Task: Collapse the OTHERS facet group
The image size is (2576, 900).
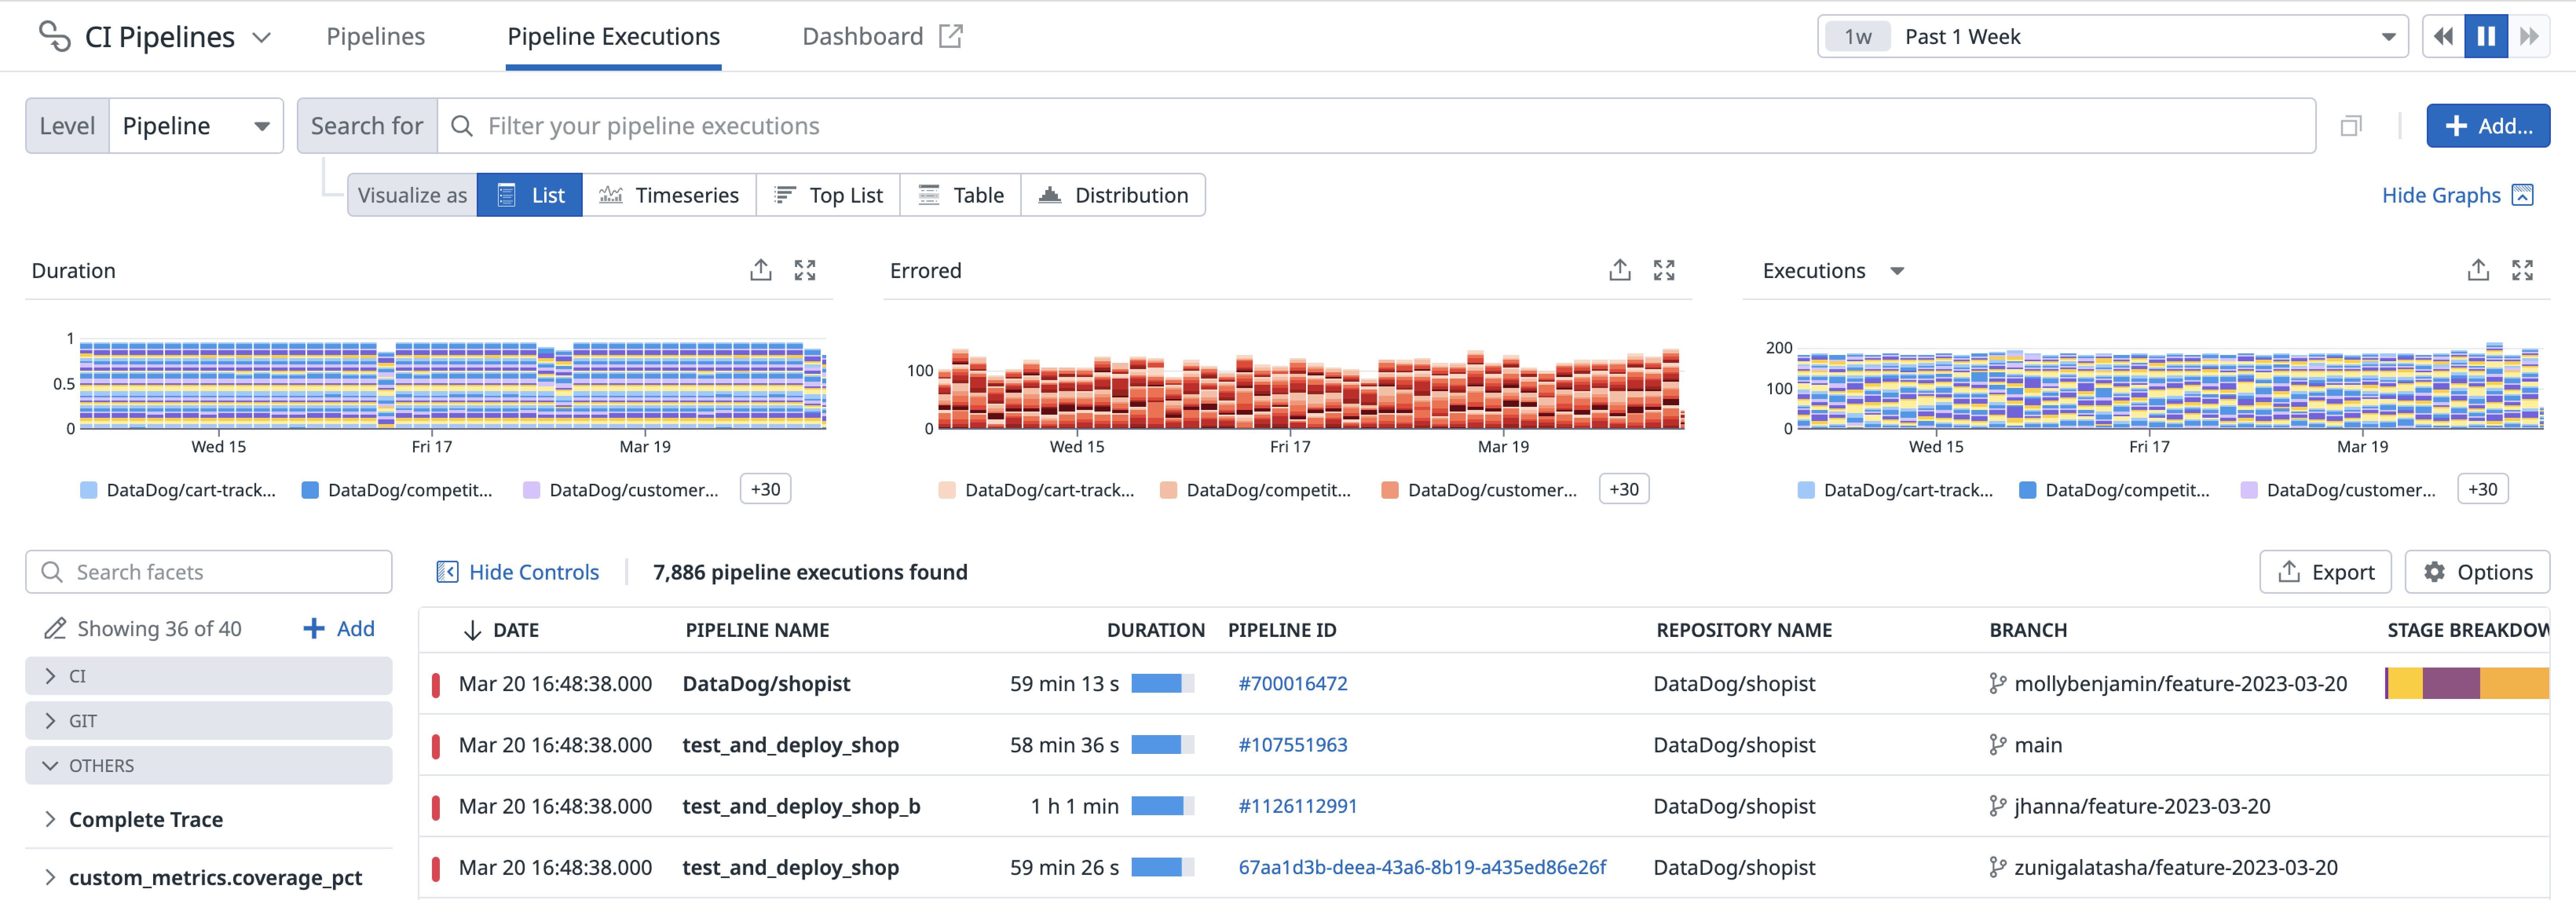Action: coord(209,766)
